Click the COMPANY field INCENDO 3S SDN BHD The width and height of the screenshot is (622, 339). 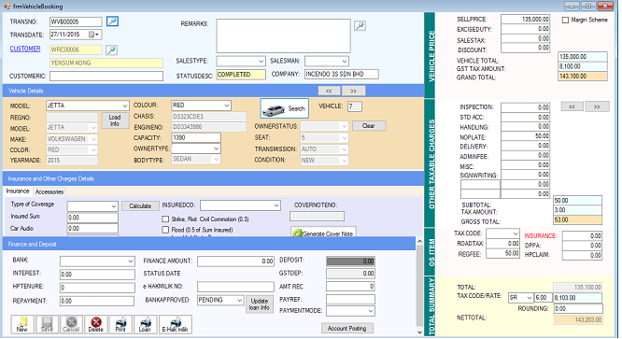[342, 74]
